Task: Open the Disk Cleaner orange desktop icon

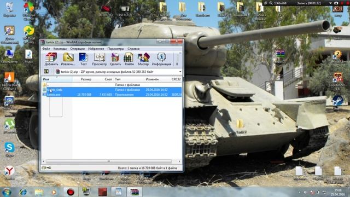Action: pos(9,81)
